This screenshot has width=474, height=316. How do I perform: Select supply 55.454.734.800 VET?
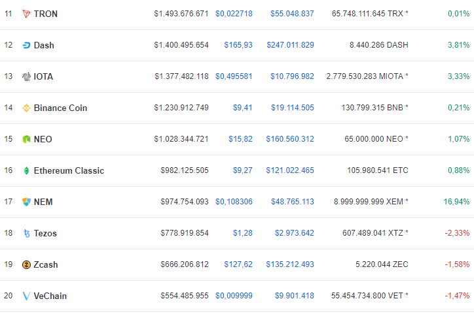click(x=367, y=296)
